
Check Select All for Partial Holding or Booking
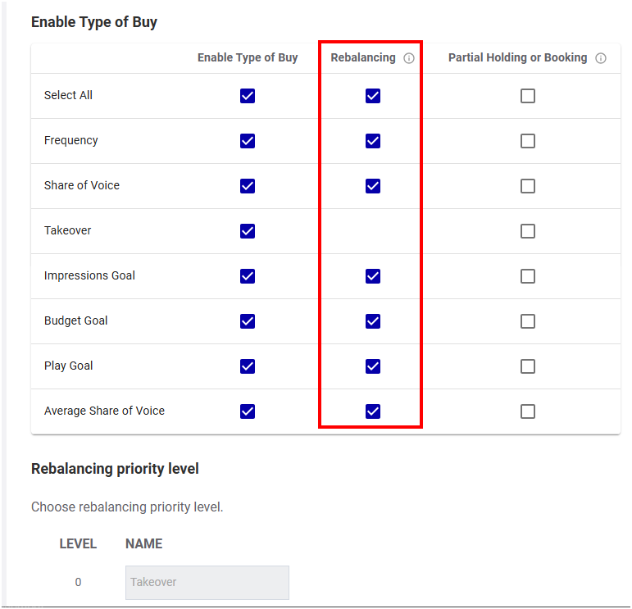(528, 96)
